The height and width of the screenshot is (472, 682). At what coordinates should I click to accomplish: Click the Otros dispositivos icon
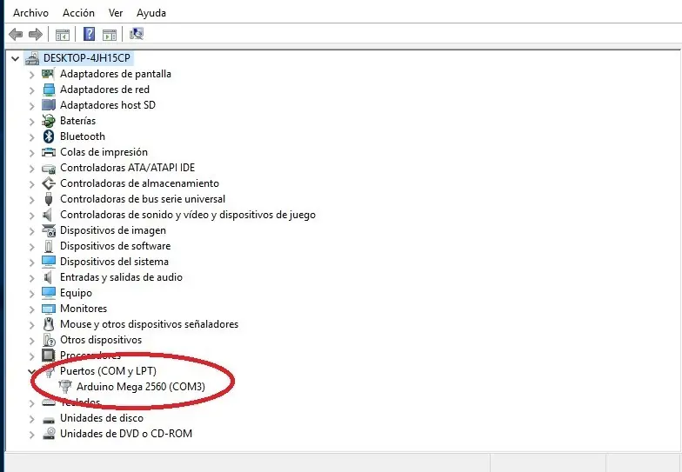pyautogui.click(x=49, y=340)
